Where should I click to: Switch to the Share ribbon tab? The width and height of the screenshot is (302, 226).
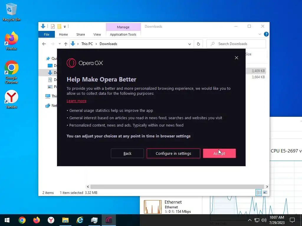point(81,34)
